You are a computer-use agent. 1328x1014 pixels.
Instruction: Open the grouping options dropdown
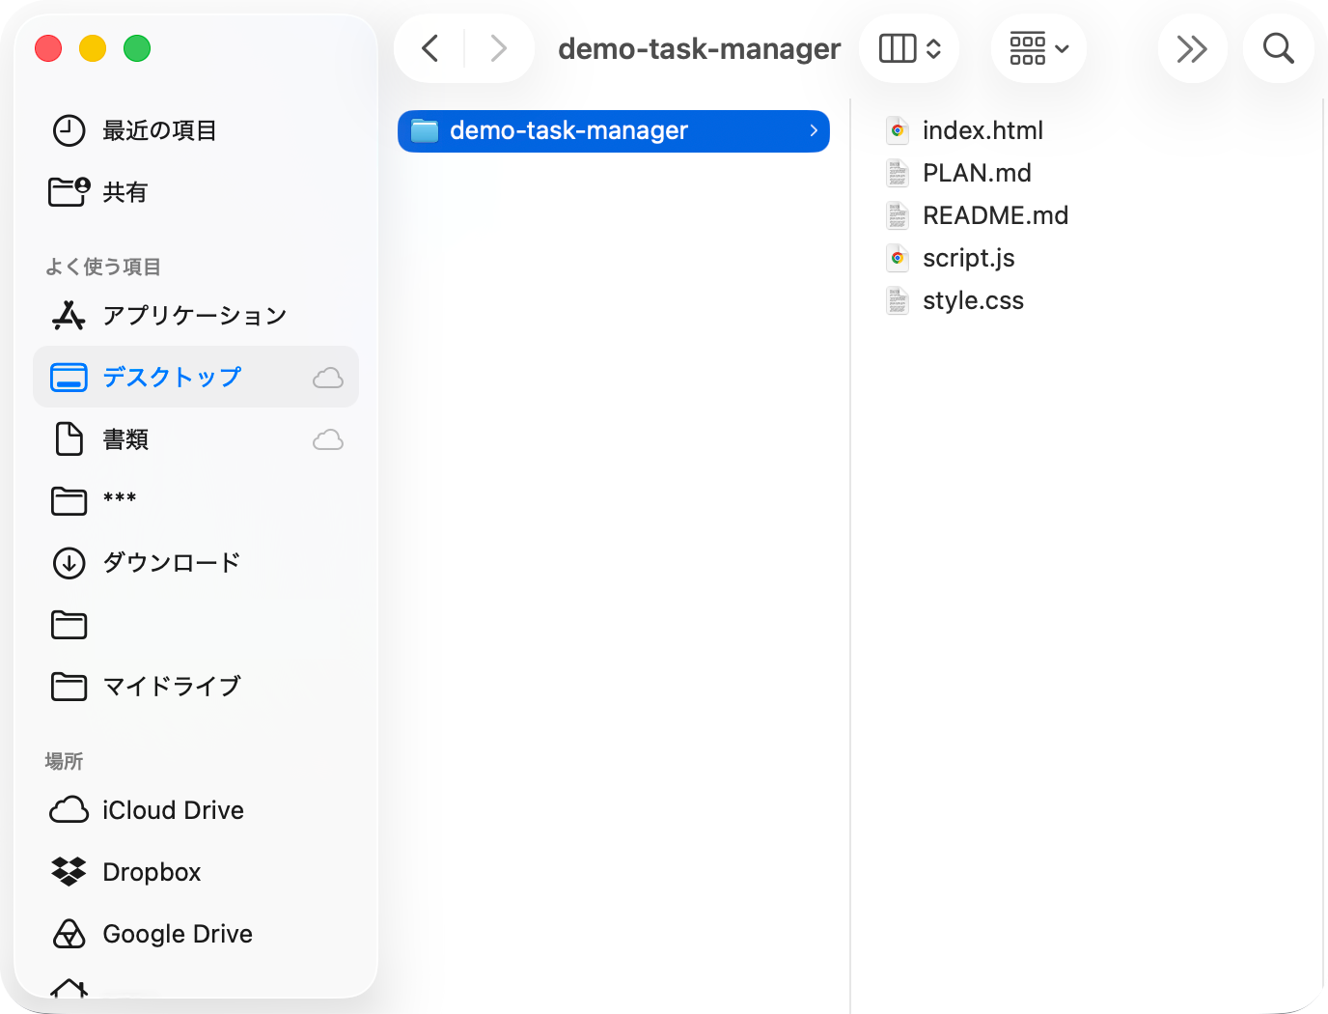click(x=1038, y=48)
